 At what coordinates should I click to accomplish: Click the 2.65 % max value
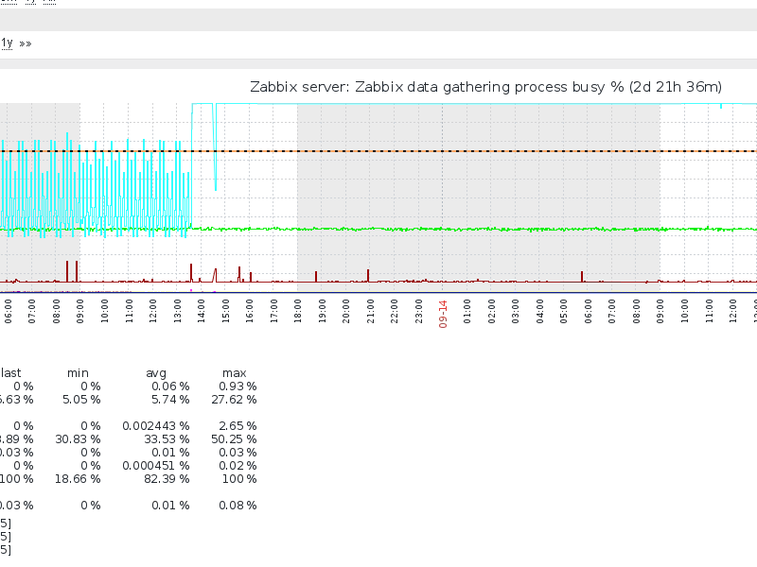click(x=238, y=426)
